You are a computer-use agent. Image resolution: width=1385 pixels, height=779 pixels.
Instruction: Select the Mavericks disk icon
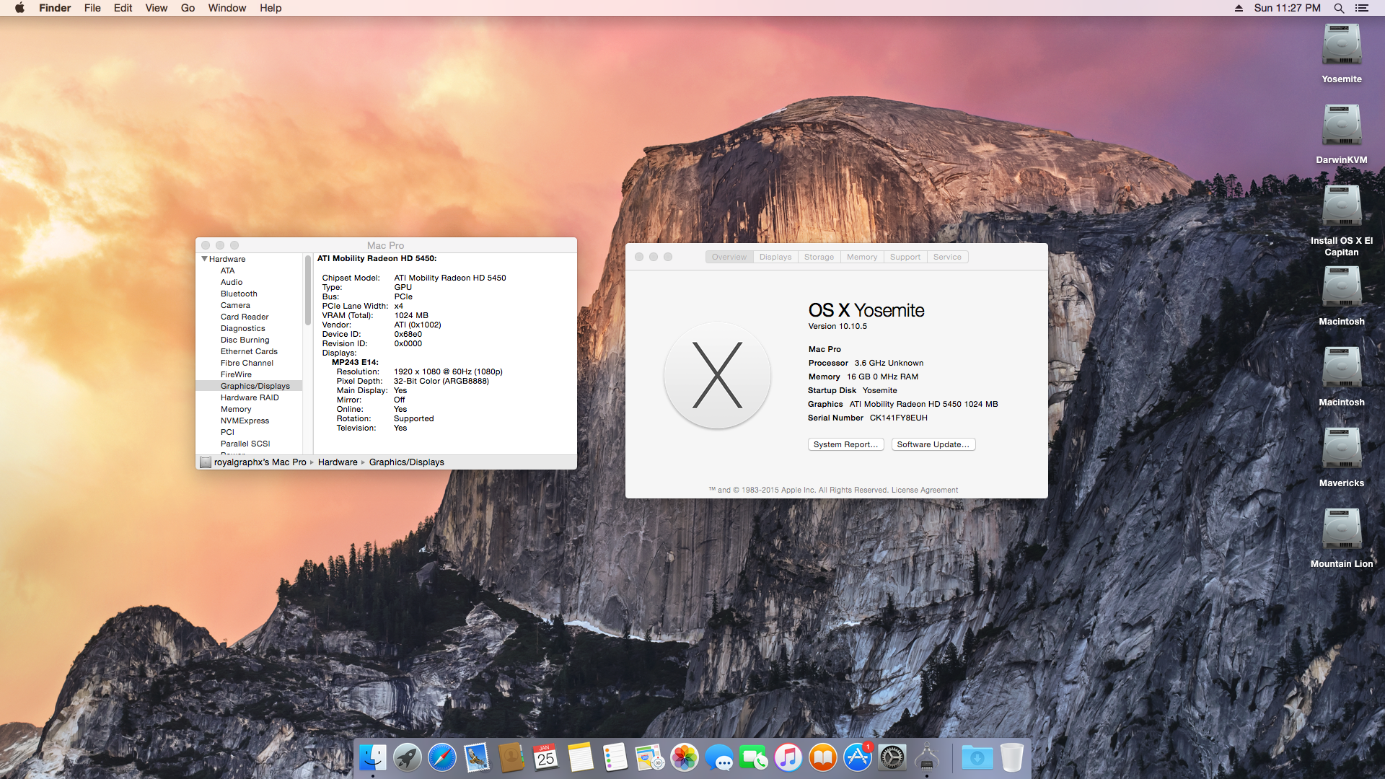[x=1341, y=449]
